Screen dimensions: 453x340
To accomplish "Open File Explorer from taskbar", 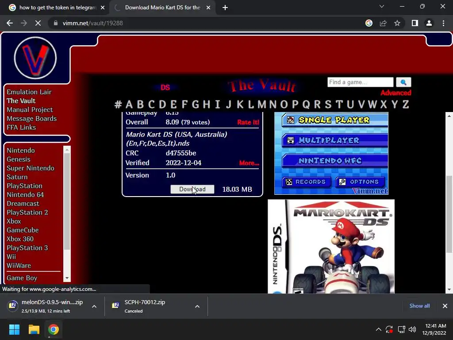I will [34, 329].
